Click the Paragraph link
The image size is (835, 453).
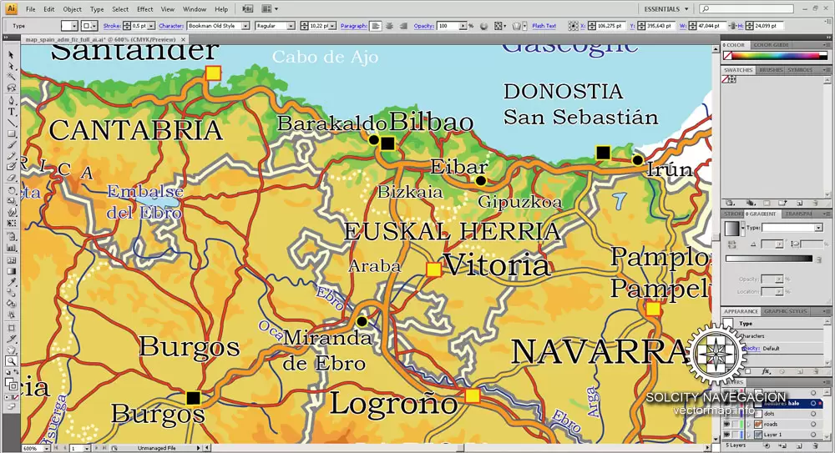[353, 26]
